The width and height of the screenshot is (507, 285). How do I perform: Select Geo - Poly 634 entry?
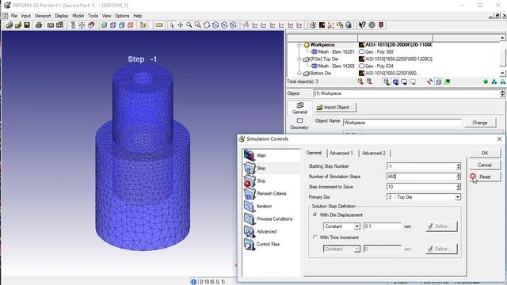(376, 66)
